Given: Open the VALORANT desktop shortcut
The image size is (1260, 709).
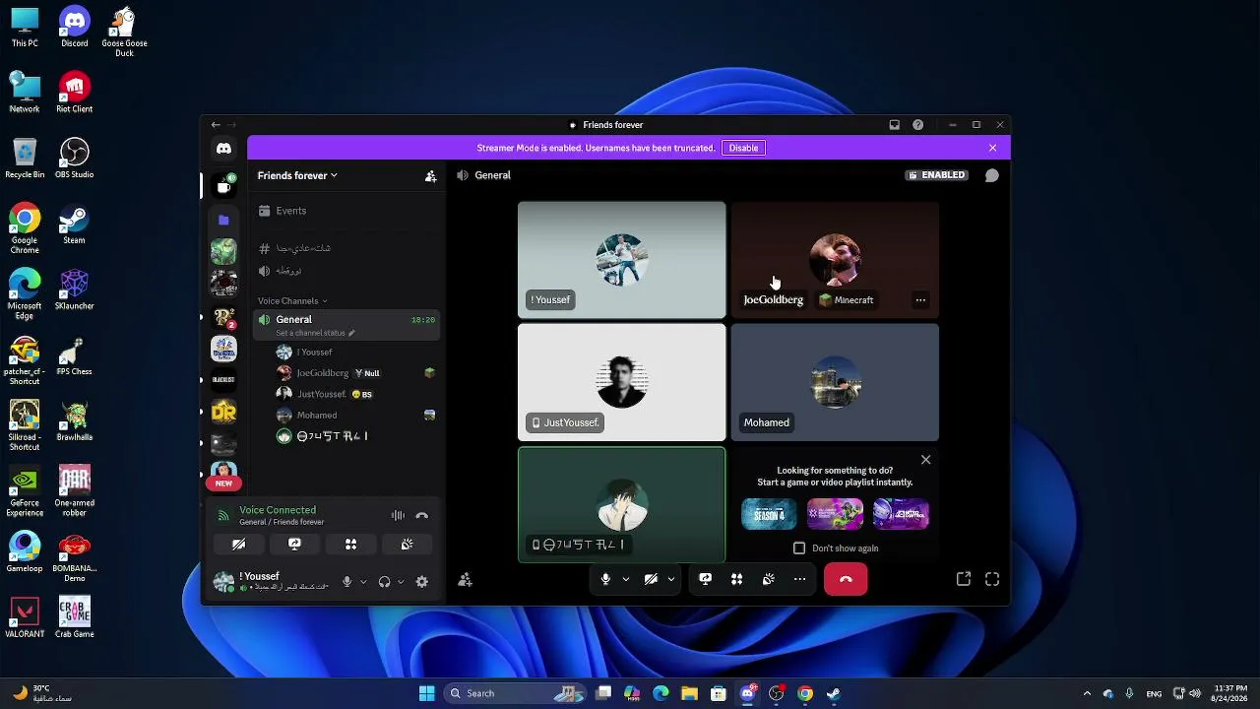Looking at the screenshot, I should pyautogui.click(x=24, y=616).
